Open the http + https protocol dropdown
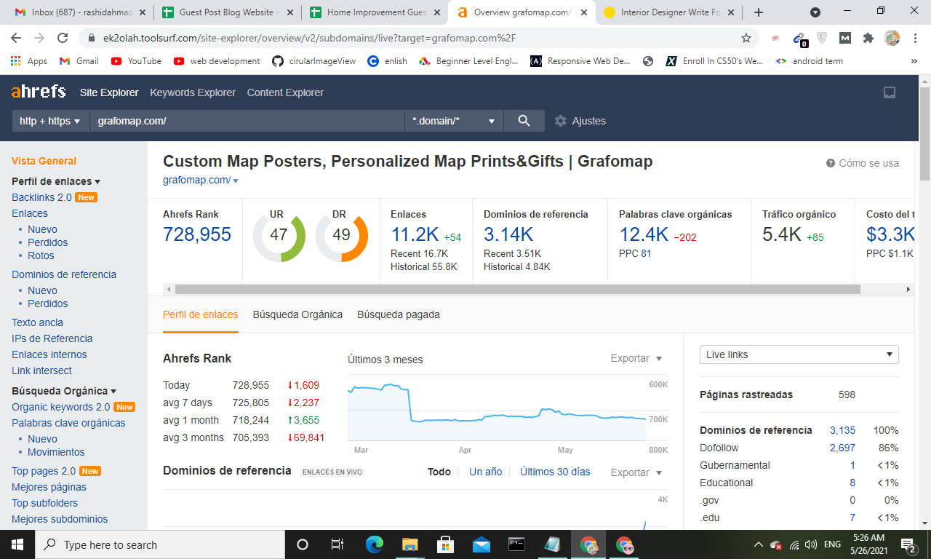The width and height of the screenshot is (931, 559). [50, 121]
